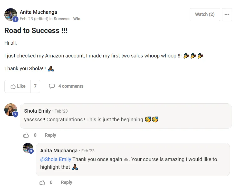The width and height of the screenshot is (241, 188).
Task: Click Anita Muchanga's name on the reply comment
Action: [x=59, y=151]
